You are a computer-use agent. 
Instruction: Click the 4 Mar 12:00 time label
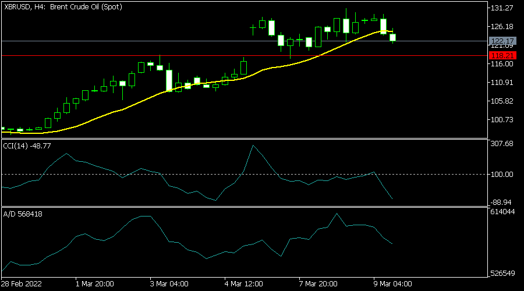tap(243, 284)
